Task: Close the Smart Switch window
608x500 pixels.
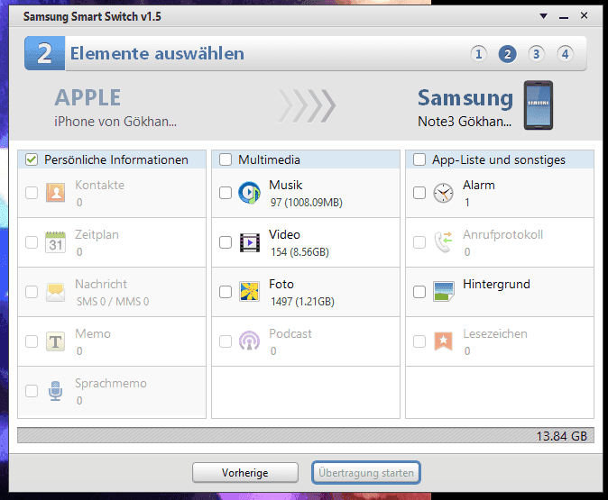Action: (584, 15)
